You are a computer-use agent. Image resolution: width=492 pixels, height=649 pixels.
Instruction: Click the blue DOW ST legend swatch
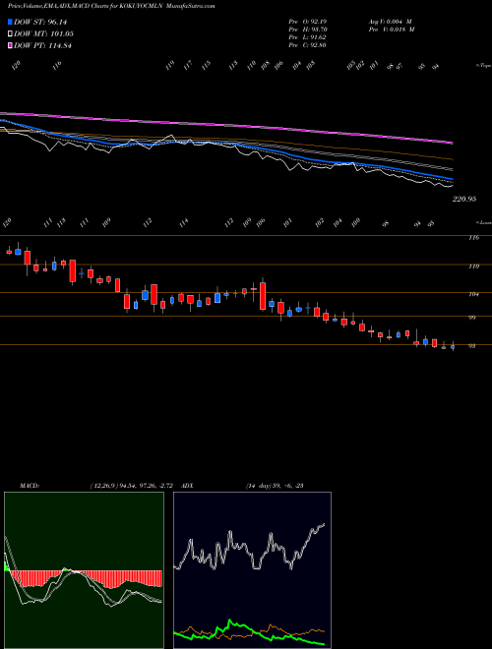pos(10,22)
